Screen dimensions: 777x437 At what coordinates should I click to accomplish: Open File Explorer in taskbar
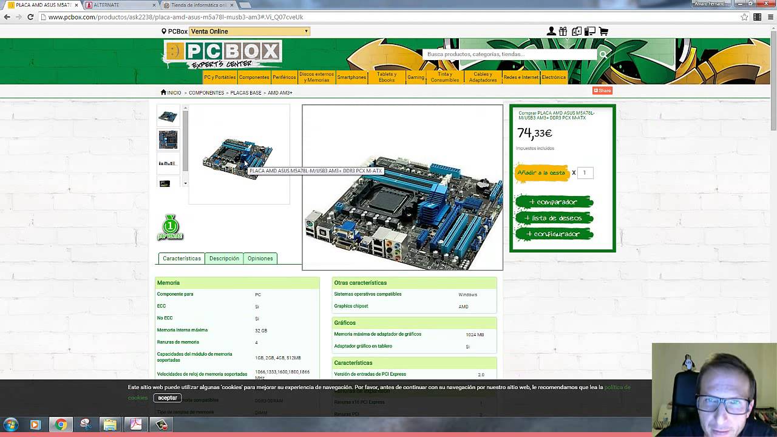(x=110, y=425)
